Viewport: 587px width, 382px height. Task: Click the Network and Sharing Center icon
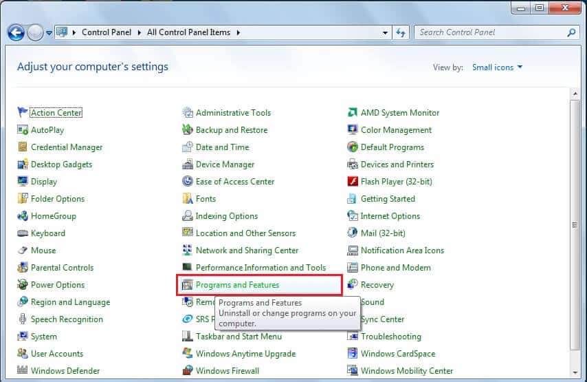tap(187, 250)
